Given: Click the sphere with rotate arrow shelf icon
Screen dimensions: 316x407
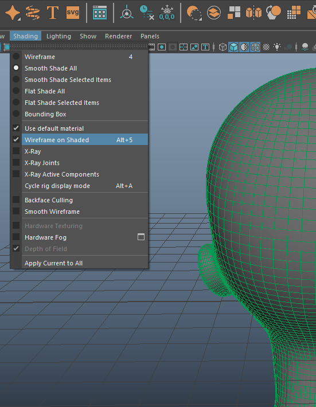Looking at the screenshot, I should pyautogui.click(x=274, y=13).
